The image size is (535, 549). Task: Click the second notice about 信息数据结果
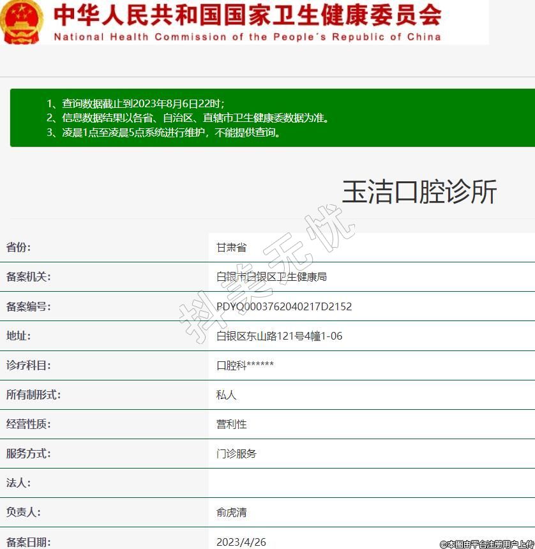pos(188,118)
